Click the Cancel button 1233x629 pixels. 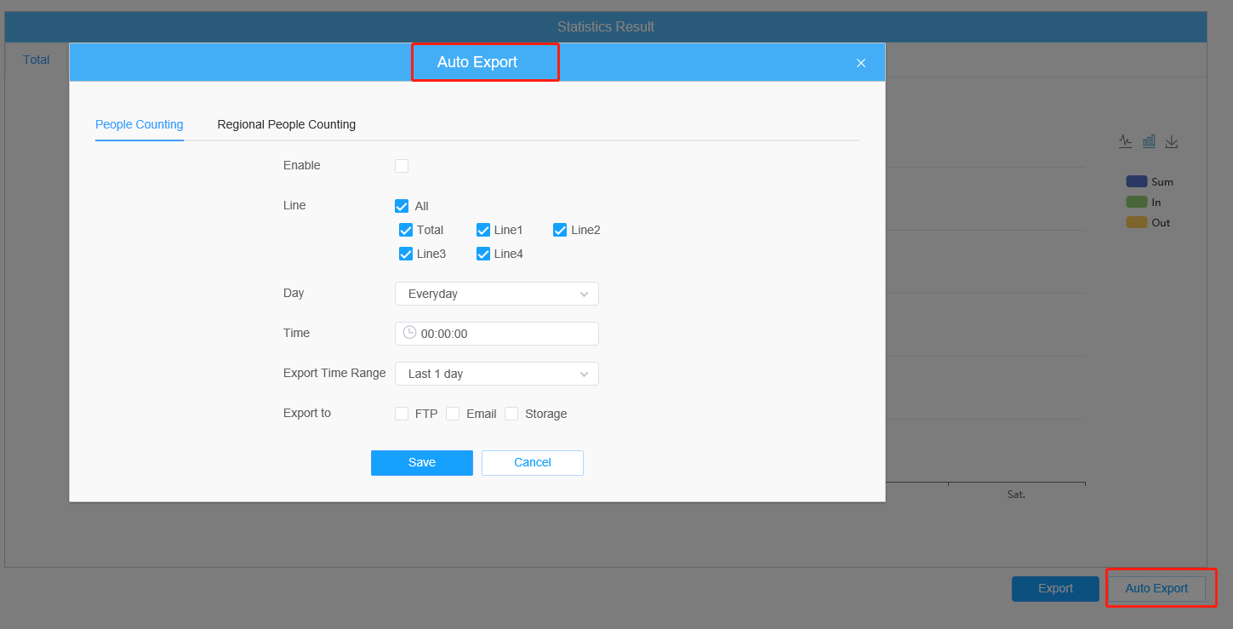click(533, 463)
